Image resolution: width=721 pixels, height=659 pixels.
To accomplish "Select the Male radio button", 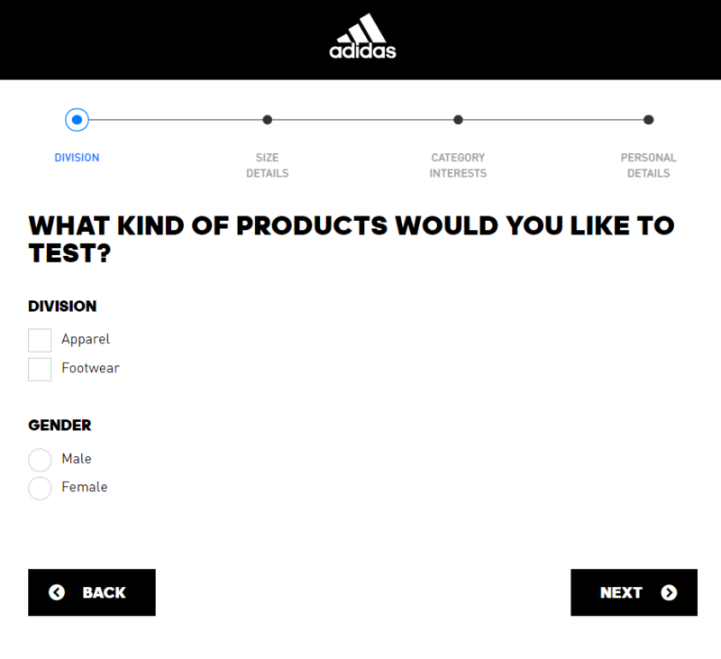I will 40,460.
